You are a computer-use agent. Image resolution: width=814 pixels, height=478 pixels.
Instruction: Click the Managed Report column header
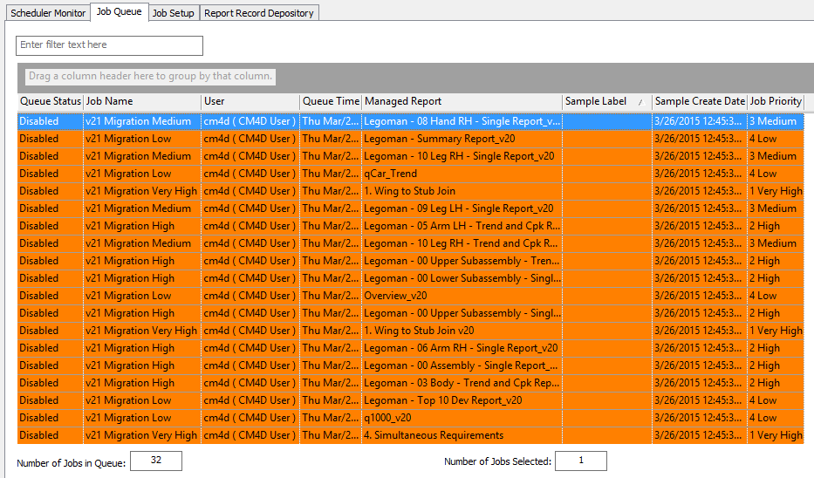pos(461,101)
